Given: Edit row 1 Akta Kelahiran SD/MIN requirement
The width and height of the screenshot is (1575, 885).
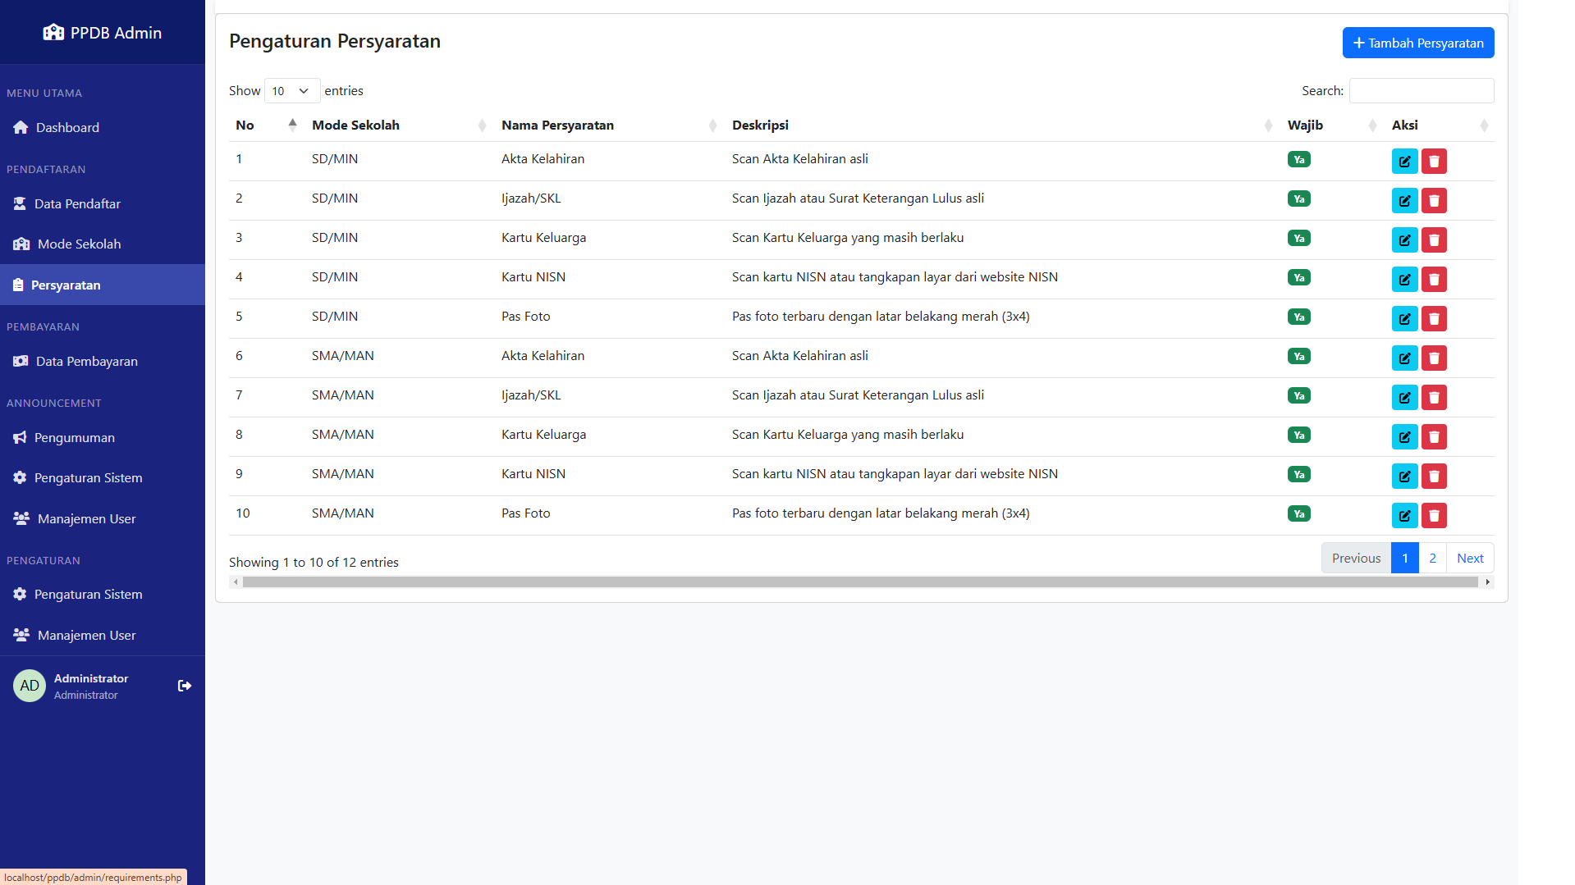Looking at the screenshot, I should click(x=1404, y=162).
